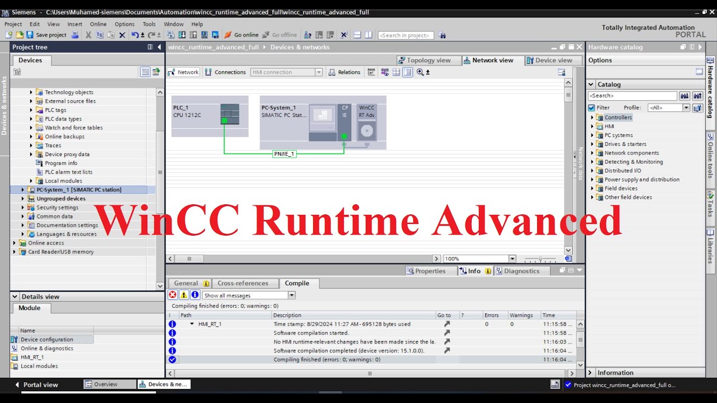
Task: Create a new project via toolbar icon
Action: [8, 35]
